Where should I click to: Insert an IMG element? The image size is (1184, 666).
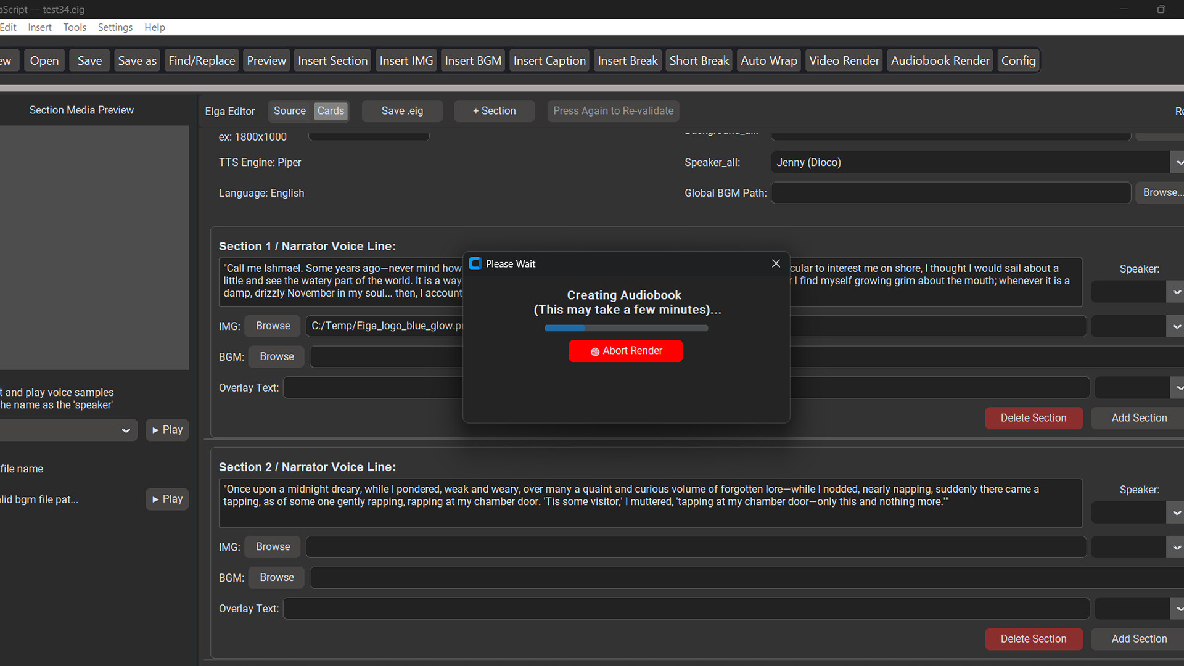pos(405,60)
